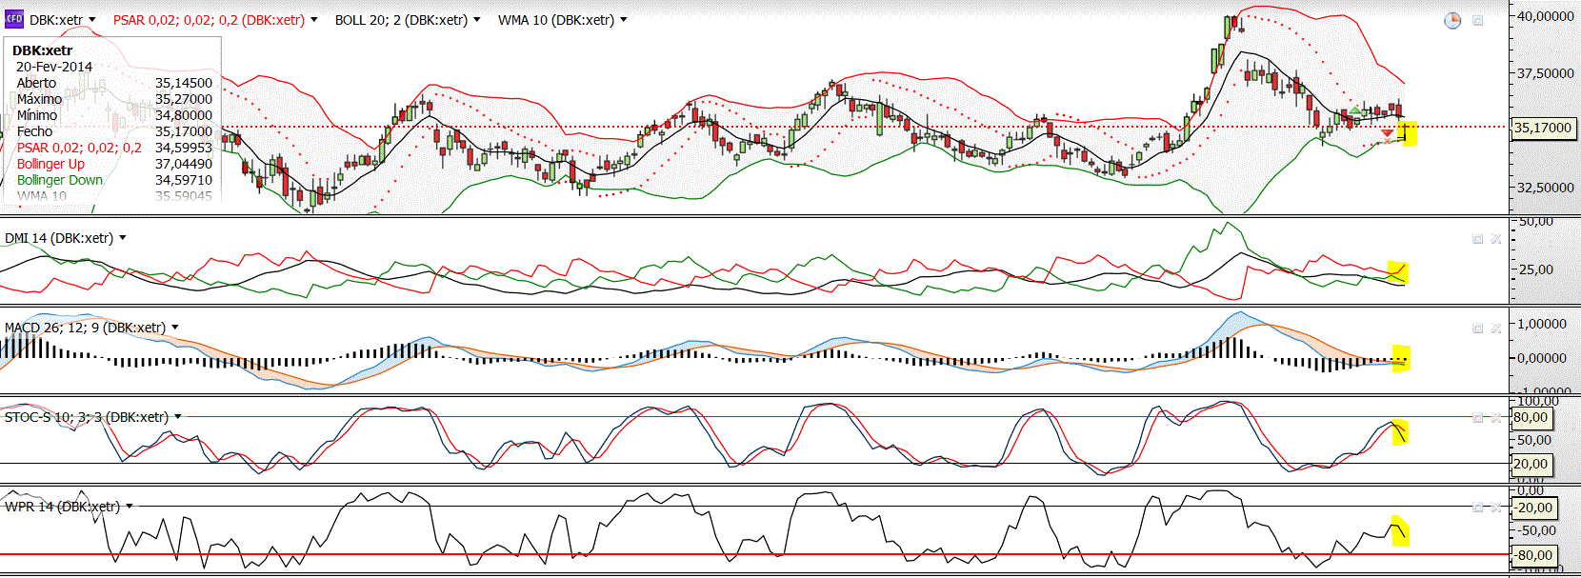Click the date 20-Fev-2014 in data box
This screenshot has width=1581, height=578.
54,67
